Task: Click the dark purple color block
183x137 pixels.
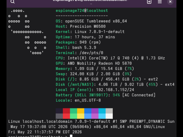Action: 95,111
